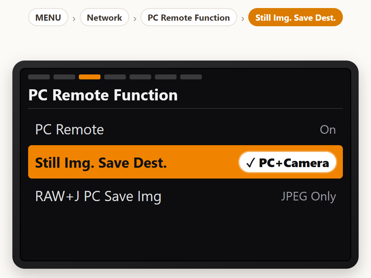Switch to the sixth menu page tab
This screenshot has height=278, width=371.
166,77
